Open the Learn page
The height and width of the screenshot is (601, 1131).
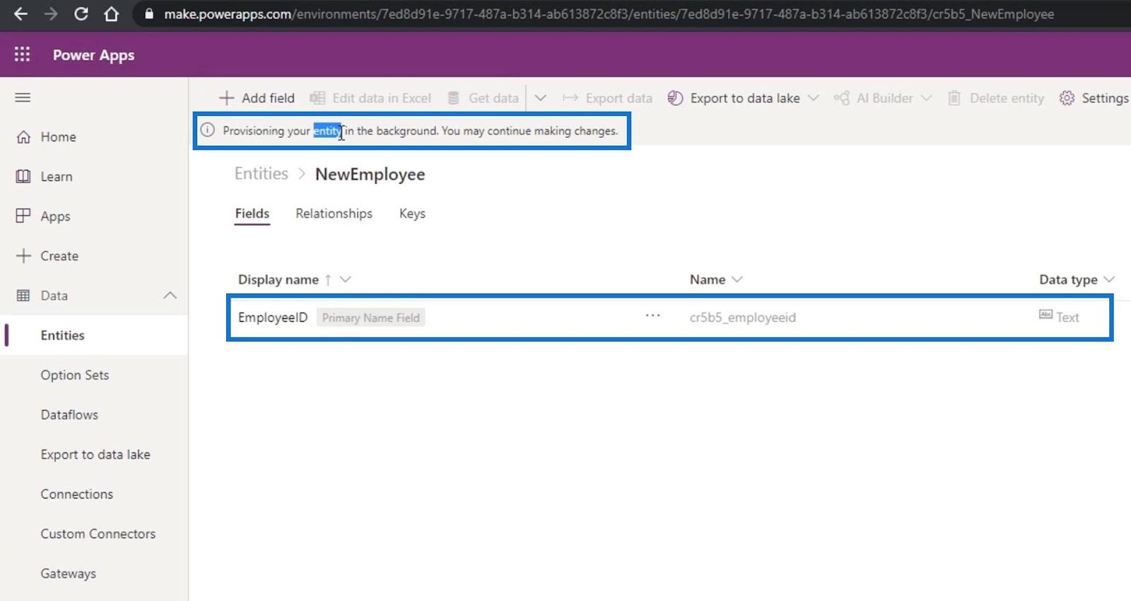pyautogui.click(x=57, y=177)
